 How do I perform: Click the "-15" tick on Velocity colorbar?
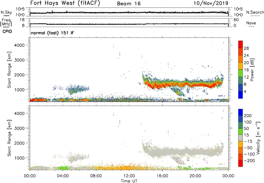[x=248, y=141]
